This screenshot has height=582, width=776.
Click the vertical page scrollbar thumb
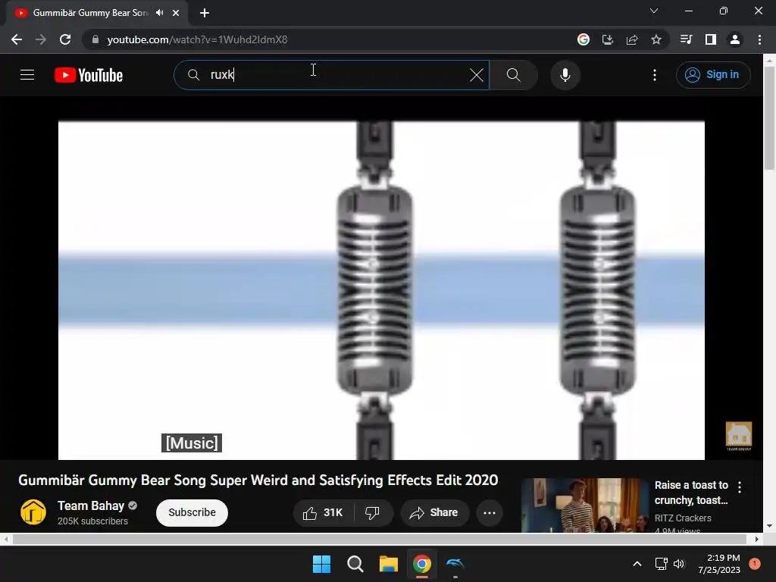click(769, 117)
